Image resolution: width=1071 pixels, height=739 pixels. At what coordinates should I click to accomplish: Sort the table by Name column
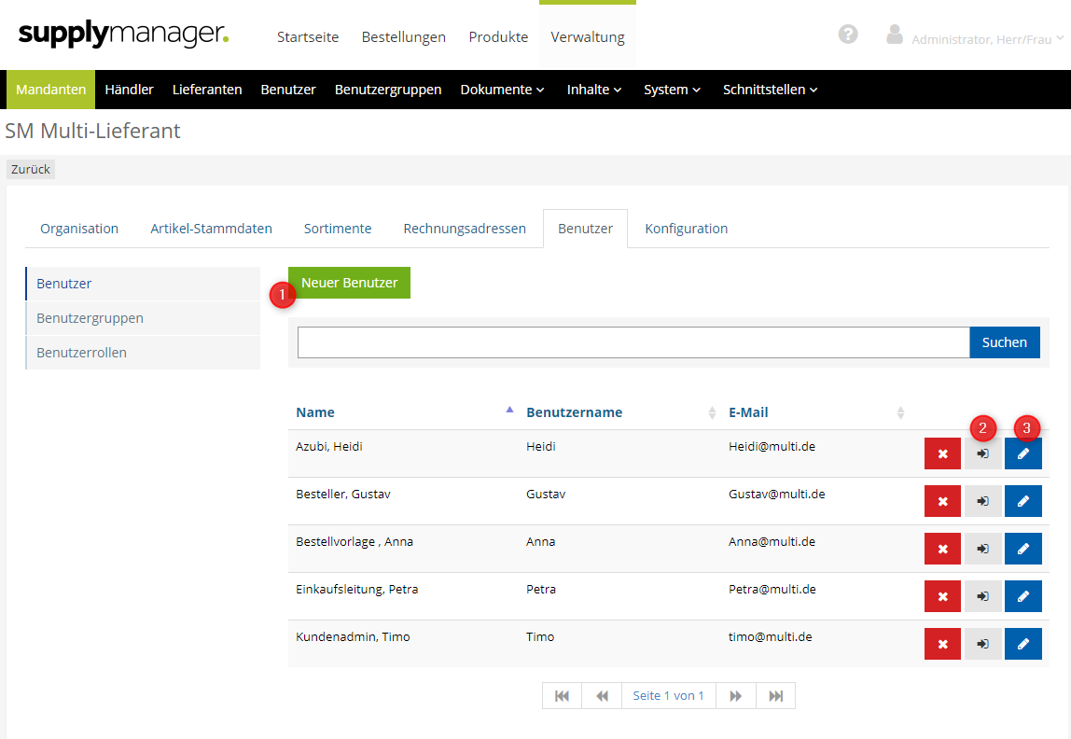pyautogui.click(x=315, y=412)
